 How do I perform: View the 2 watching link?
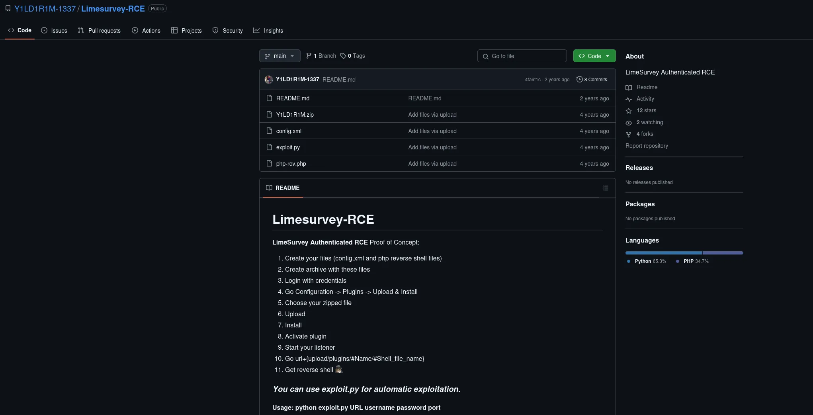click(x=644, y=122)
